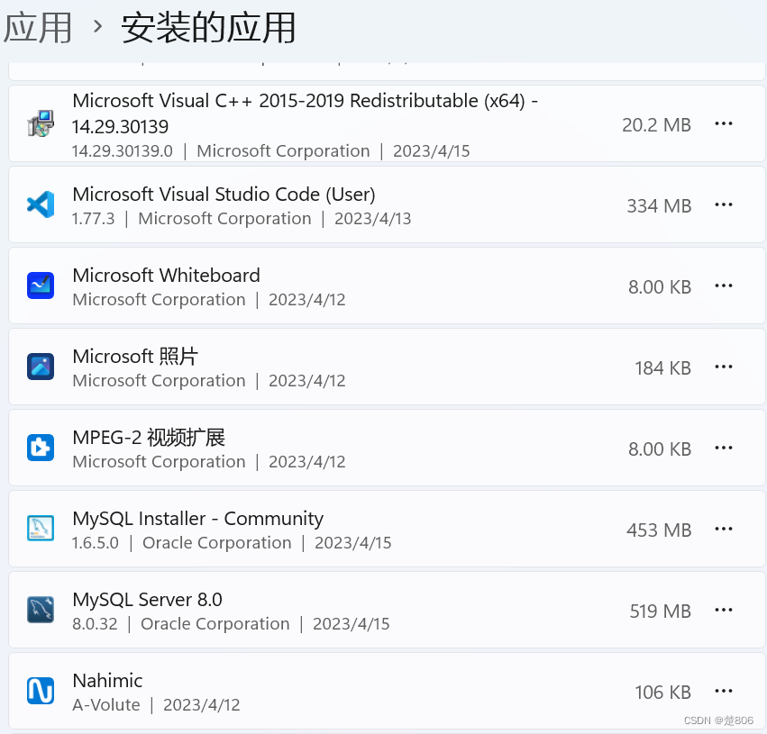
Task: Open the three-dot menu for Microsoft 照片
Action: (x=724, y=367)
